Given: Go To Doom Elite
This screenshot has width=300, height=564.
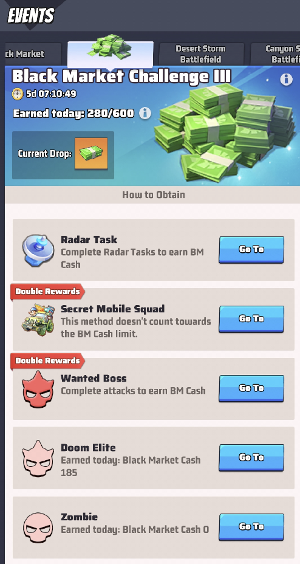Looking at the screenshot, I should 251,458.
